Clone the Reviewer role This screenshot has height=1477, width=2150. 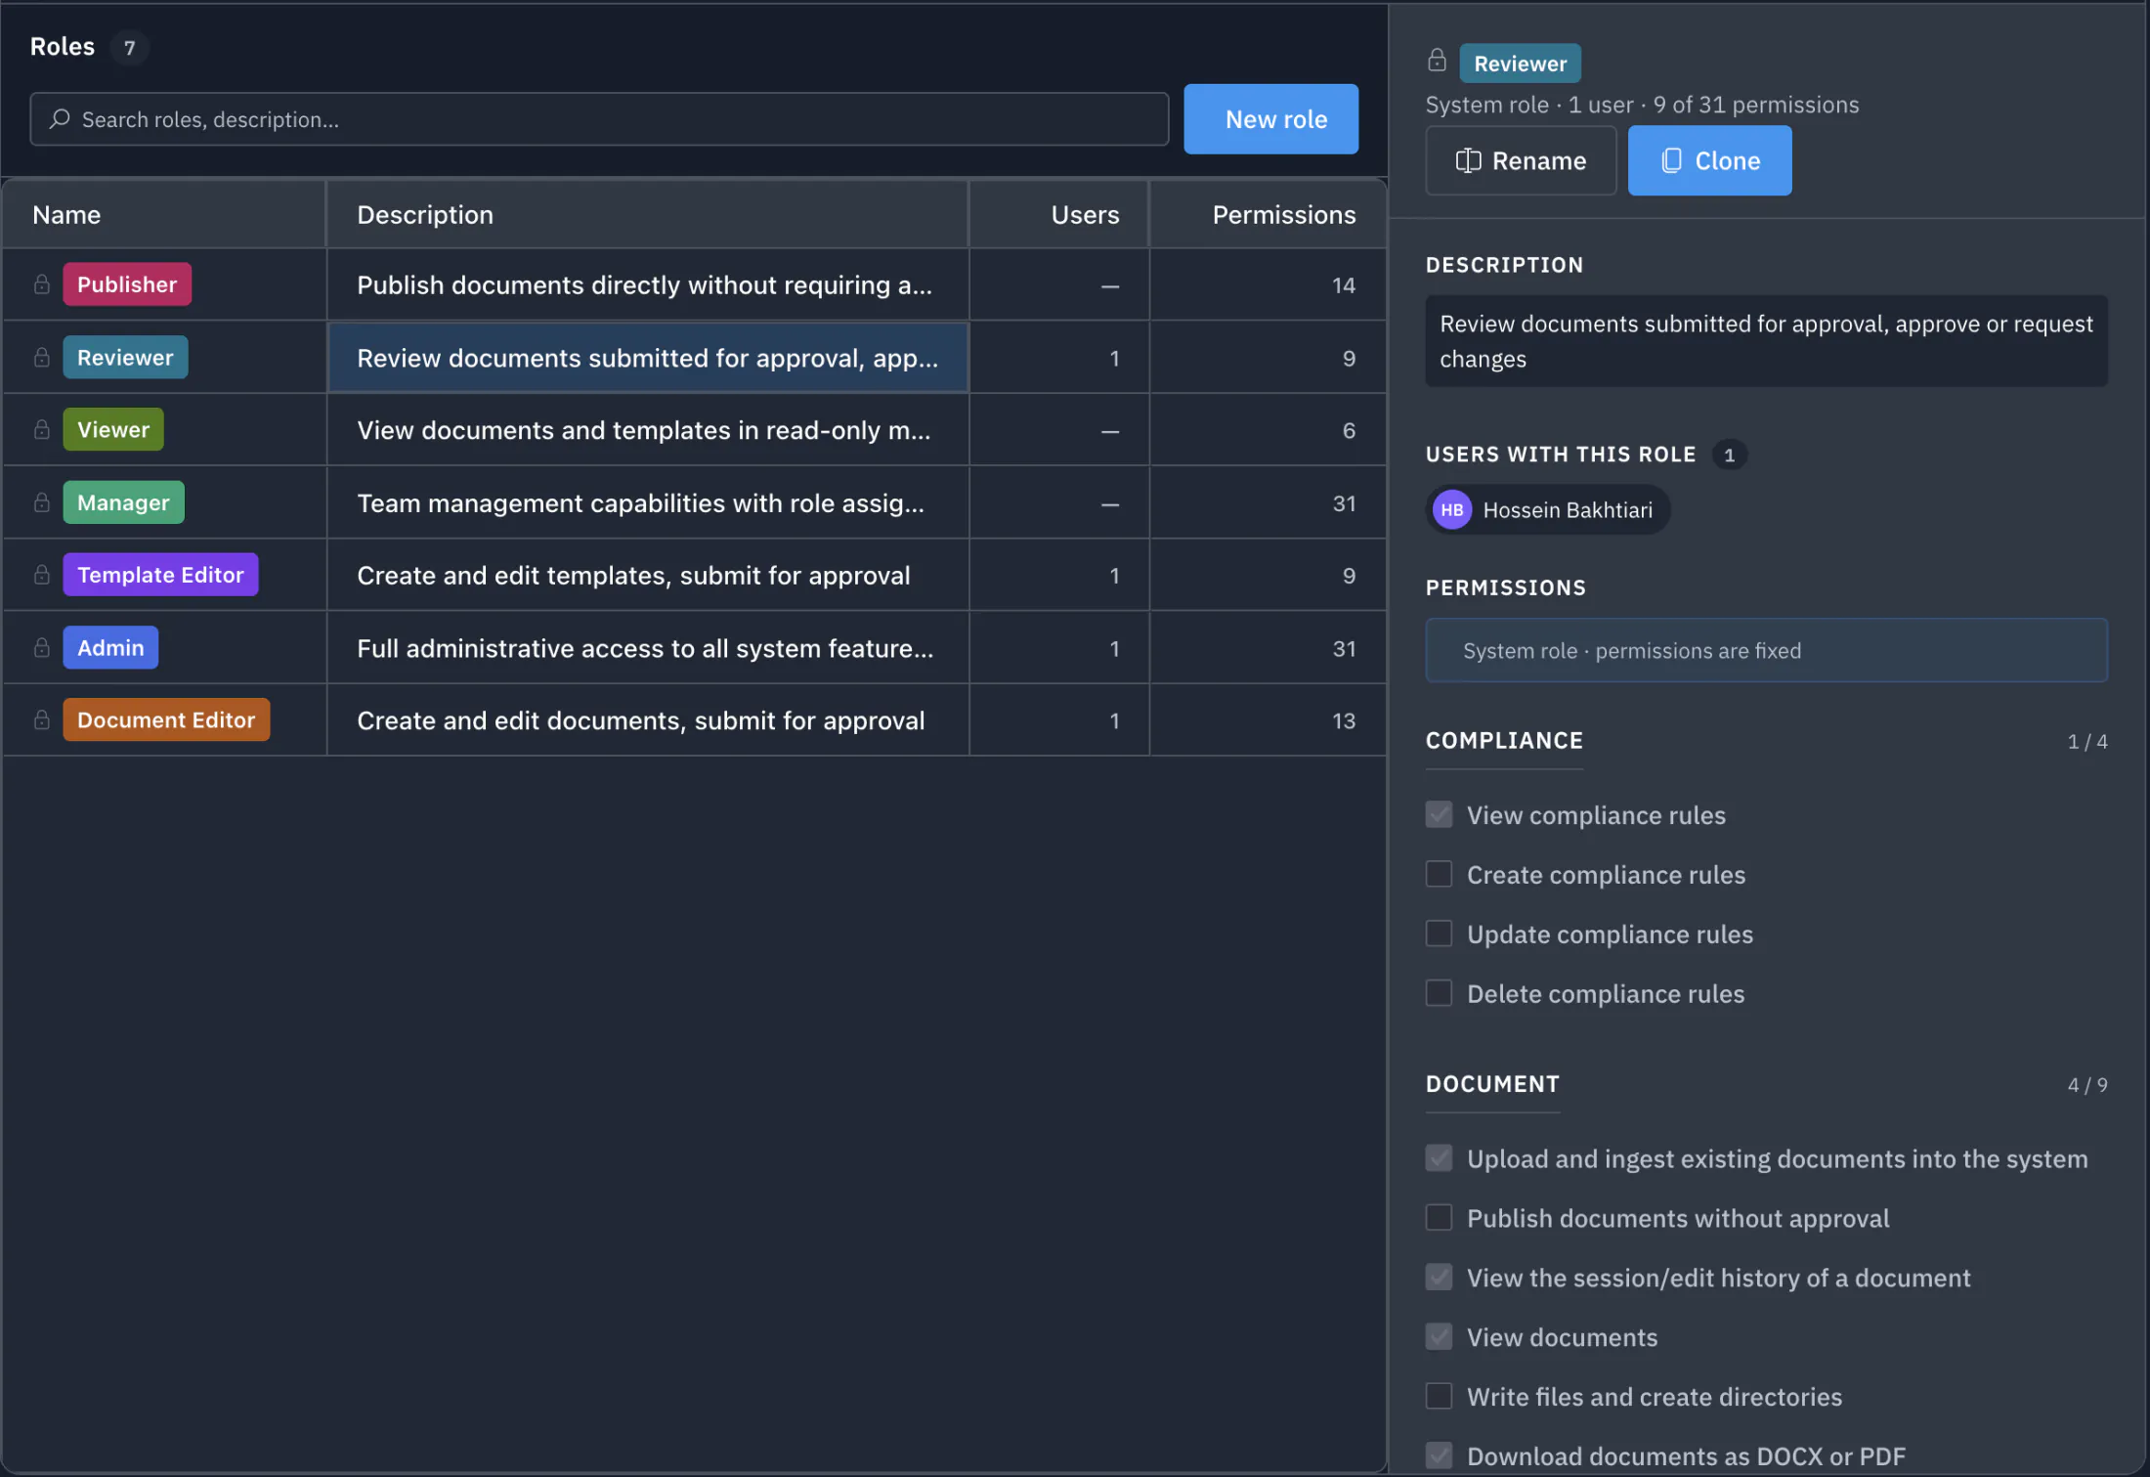[1709, 160]
